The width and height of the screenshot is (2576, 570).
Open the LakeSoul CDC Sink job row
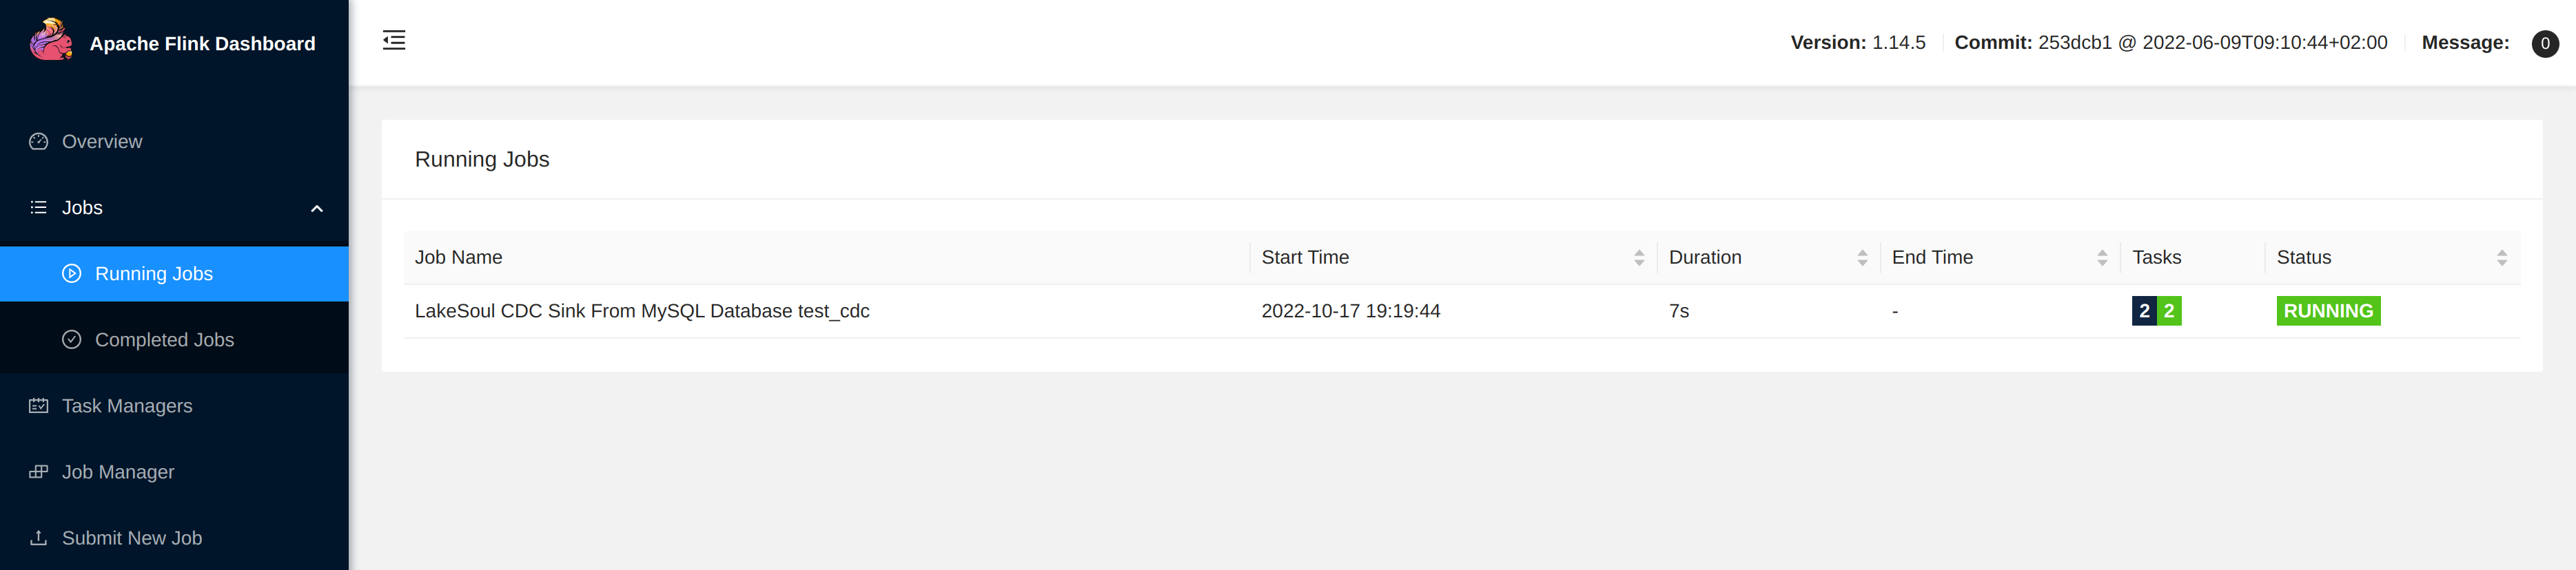(1461, 310)
